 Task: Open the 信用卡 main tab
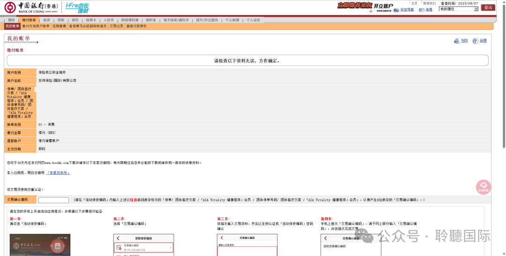tap(90, 21)
